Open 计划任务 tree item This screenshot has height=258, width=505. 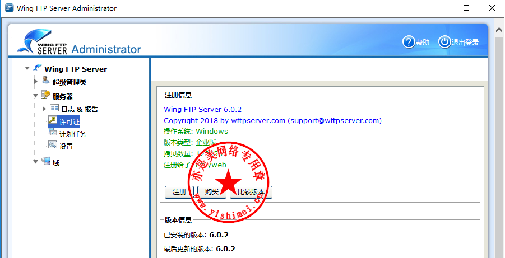click(x=73, y=134)
